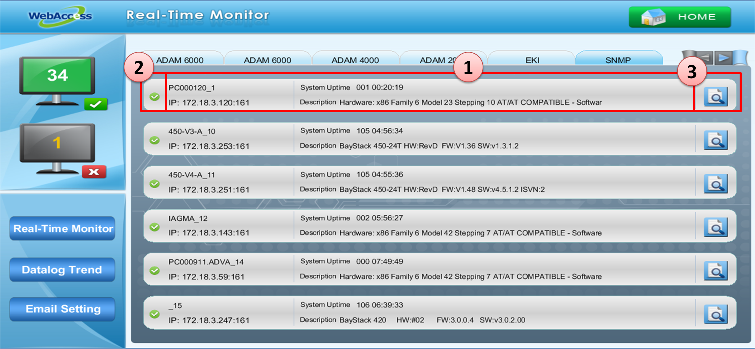Click Model 23 Stepping 10 description
Image resolution: width=755 pixels, height=349 pixels.
470,103
